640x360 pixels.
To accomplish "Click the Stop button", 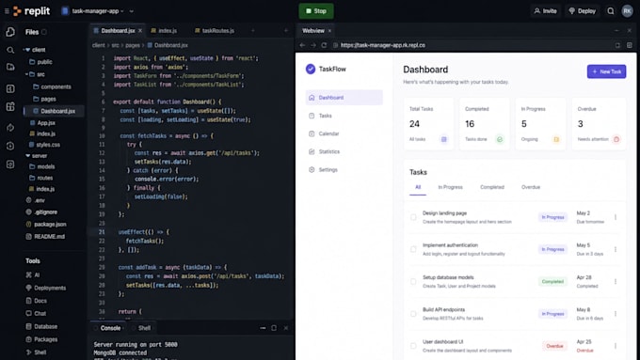I will [x=316, y=11].
